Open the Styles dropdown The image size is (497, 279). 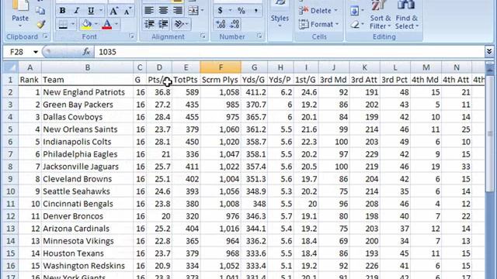tap(280, 19)
